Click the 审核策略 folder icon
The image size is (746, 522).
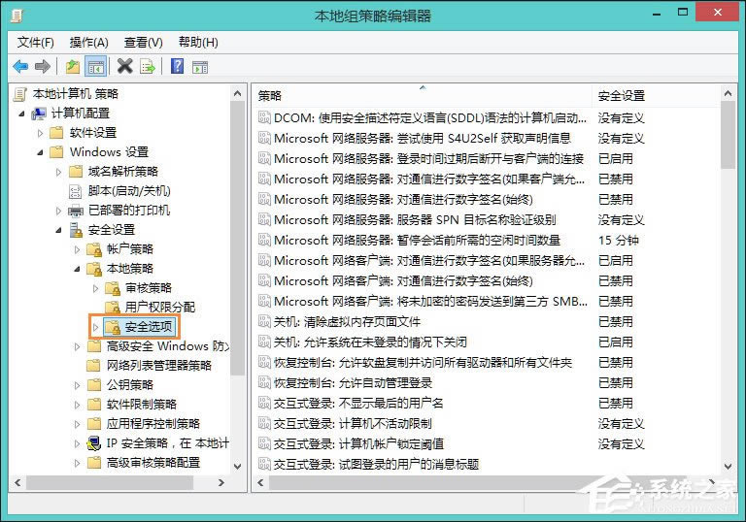(x=113, y=288)
